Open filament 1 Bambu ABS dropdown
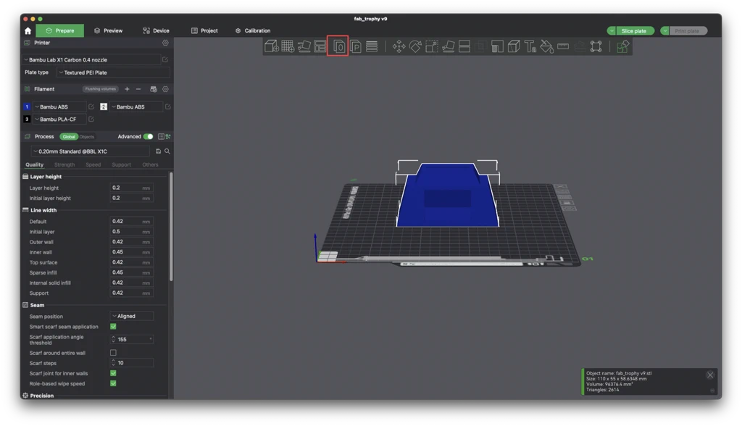This screenshot has height=426, width=742. 60,107
